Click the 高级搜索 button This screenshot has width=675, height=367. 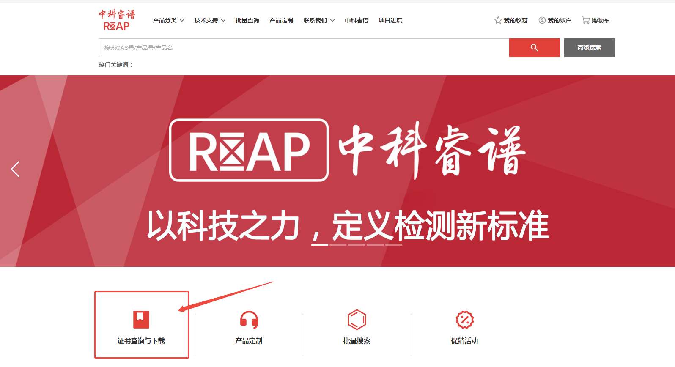pyautogui.click(x=589, y=48)
